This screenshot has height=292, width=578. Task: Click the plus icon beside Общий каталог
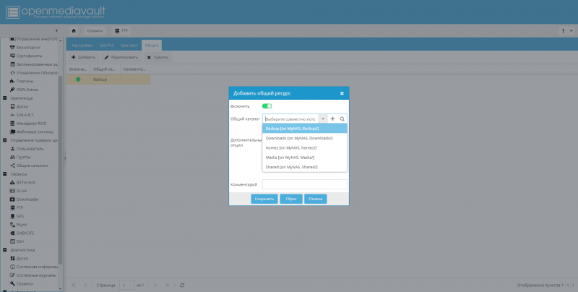(332, 119)
